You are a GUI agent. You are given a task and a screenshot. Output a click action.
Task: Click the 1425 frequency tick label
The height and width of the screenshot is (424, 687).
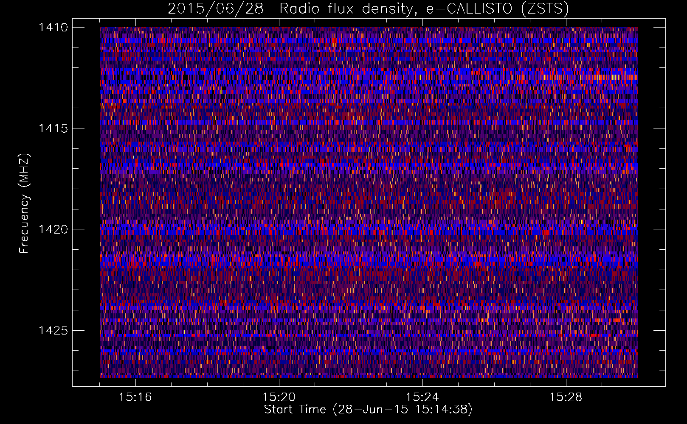point(53,330)
